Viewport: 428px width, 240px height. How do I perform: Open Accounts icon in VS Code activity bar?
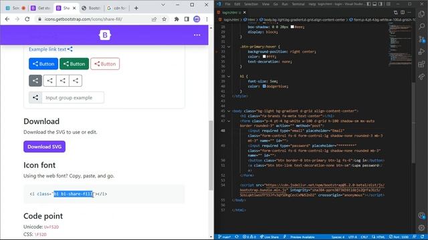pos(421,215)
